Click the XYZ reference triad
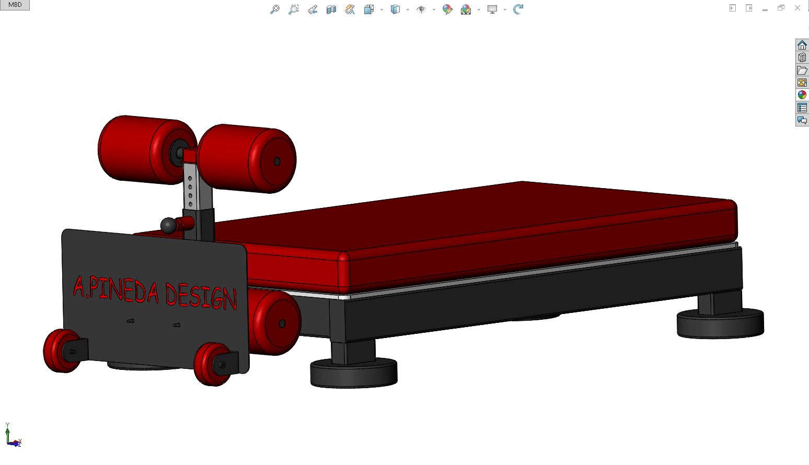The width and height of the screenshot is (809, 465). click(13, 436)
